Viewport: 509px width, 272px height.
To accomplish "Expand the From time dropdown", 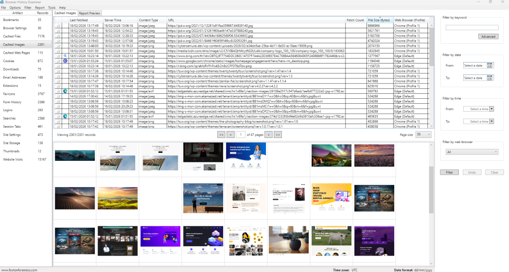I will (x=491, y=109).
